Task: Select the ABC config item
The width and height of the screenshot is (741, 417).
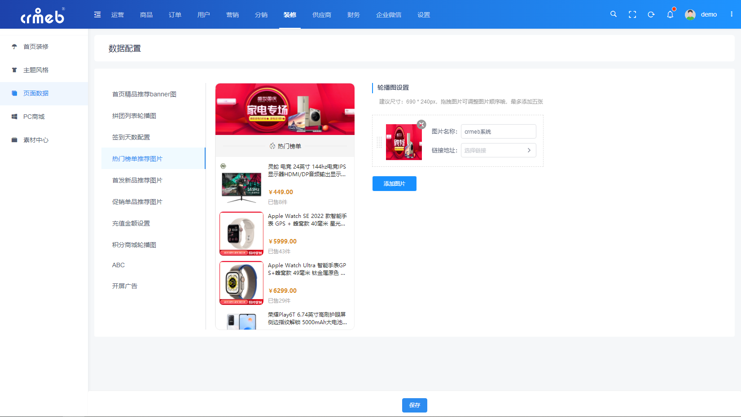Action: click(153, 265)
